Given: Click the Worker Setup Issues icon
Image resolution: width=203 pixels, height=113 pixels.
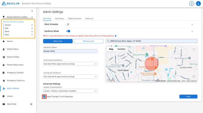Looking at the screenshot, I should (4, 65).
